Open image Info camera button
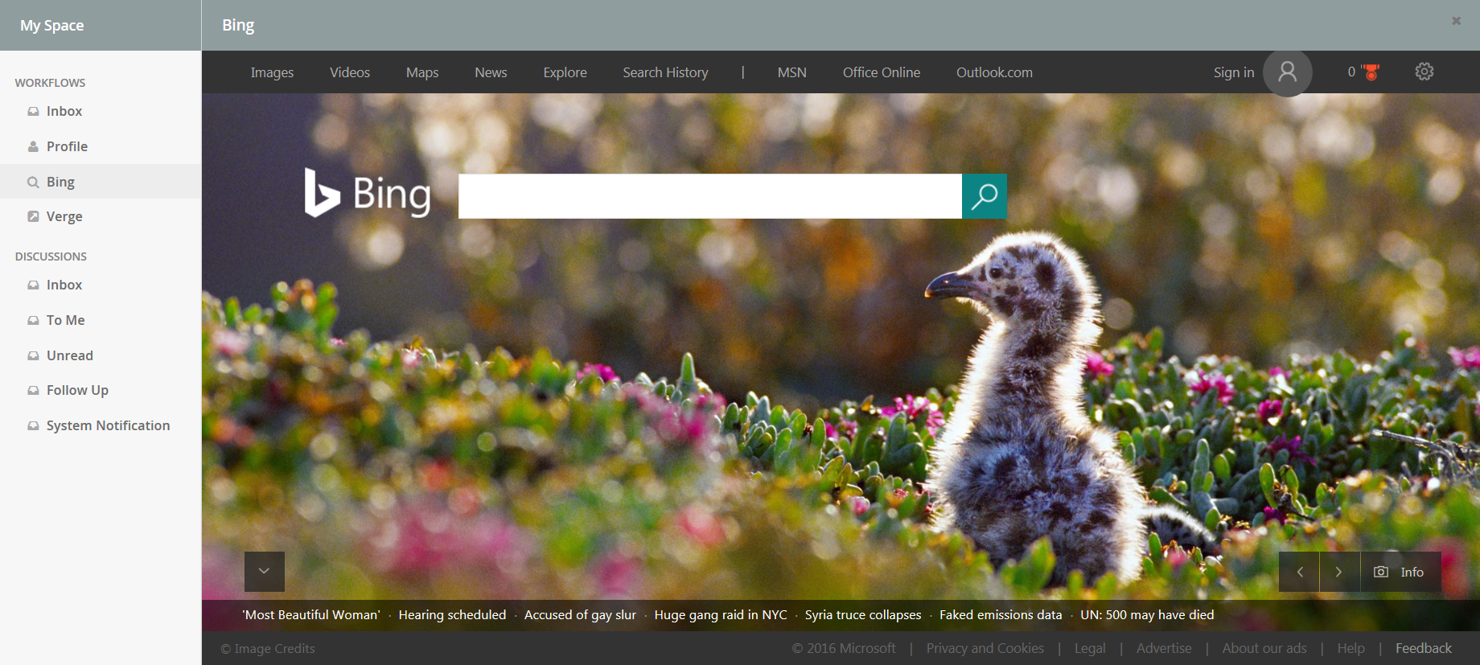Screen dimensions: 1480x665 tap(1400, 572)
